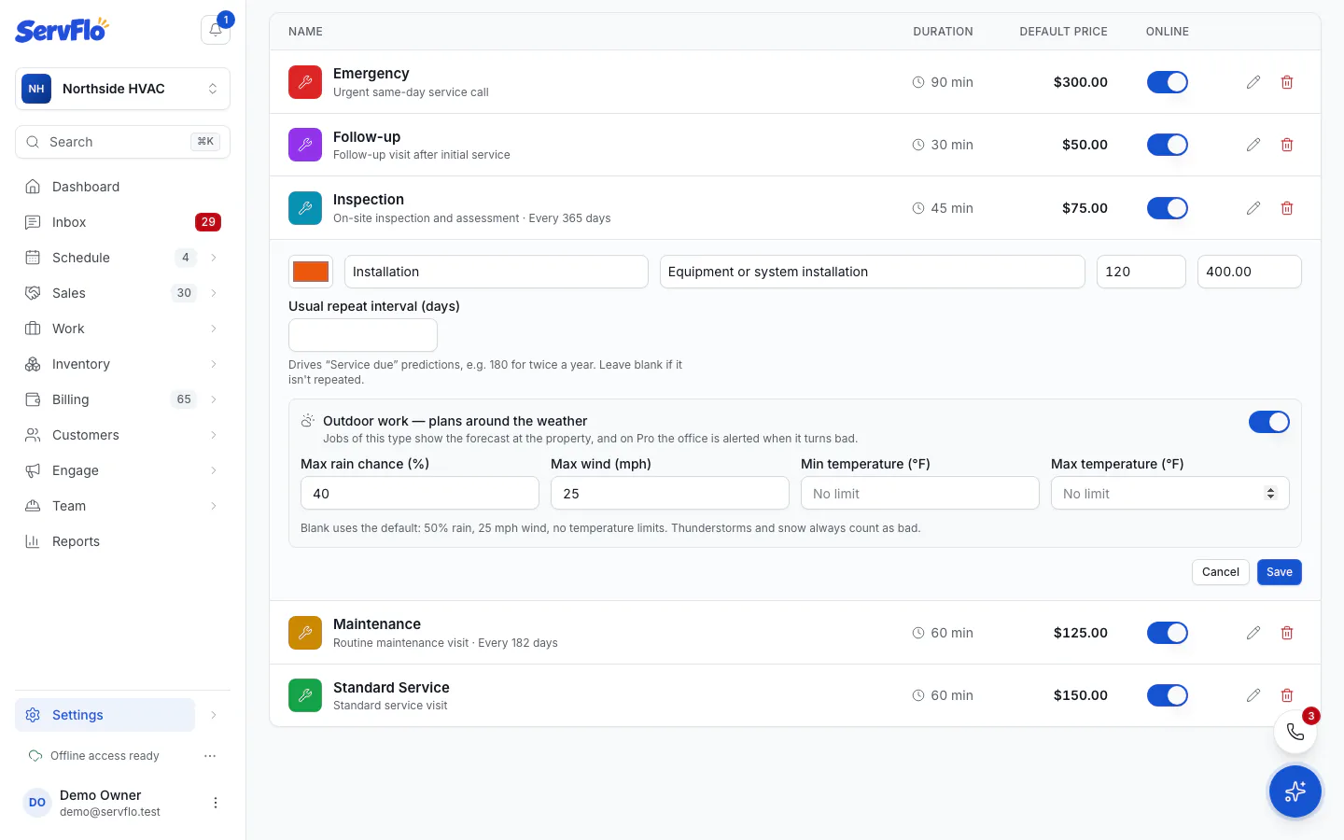Viewport: 1344px width, 840px height.
Task: Toggle Follow-up online availability
Action: coord(1168,145)
